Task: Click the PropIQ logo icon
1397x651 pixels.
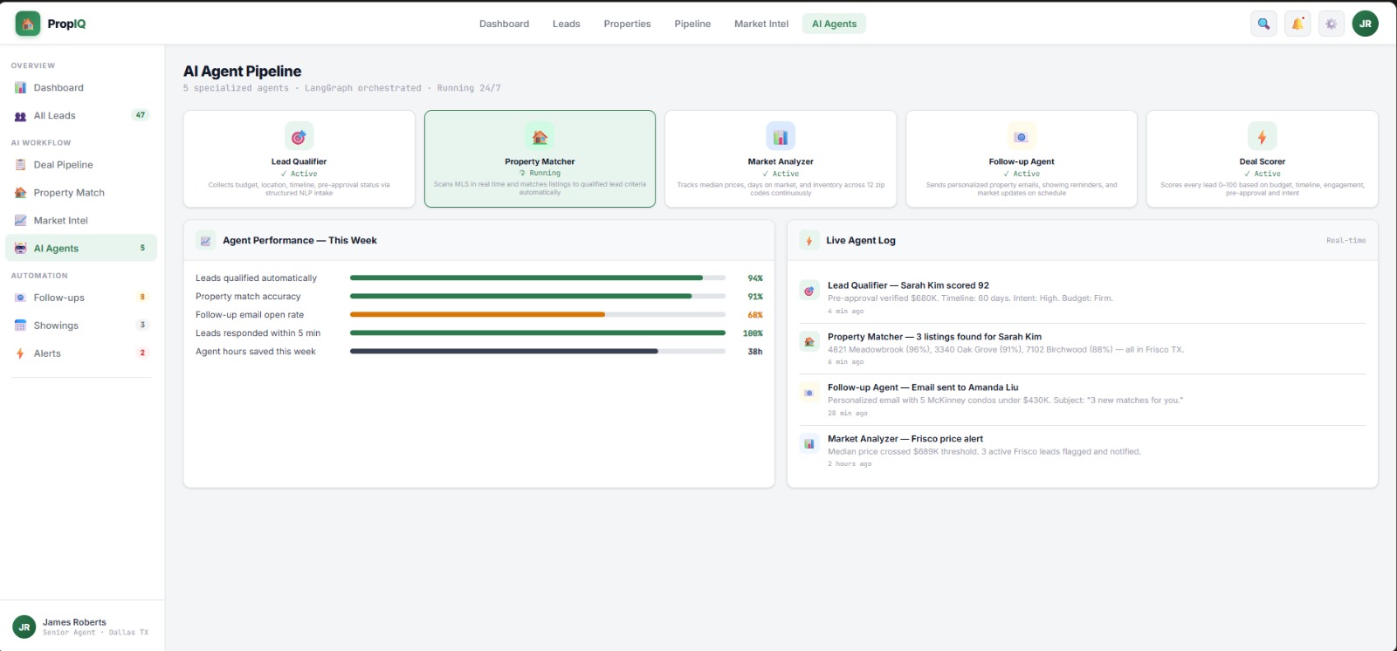Action: (x=28, y=24)
